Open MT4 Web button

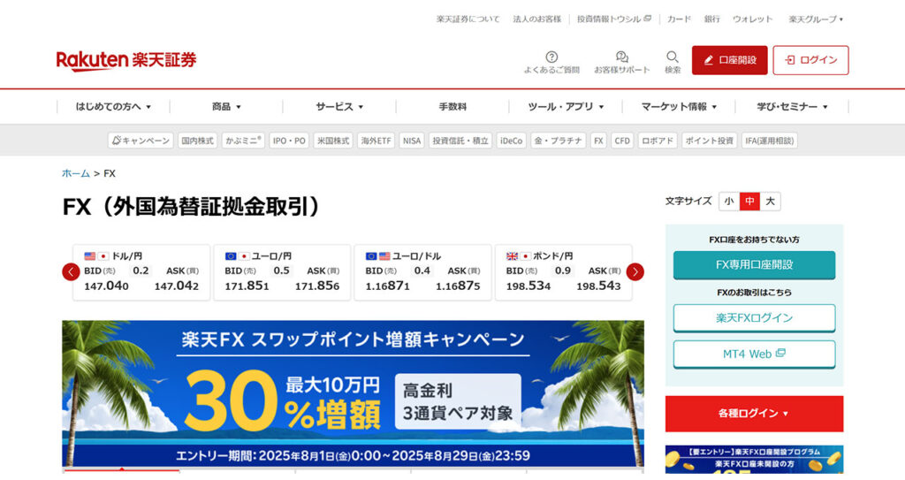tap(754, 354)
